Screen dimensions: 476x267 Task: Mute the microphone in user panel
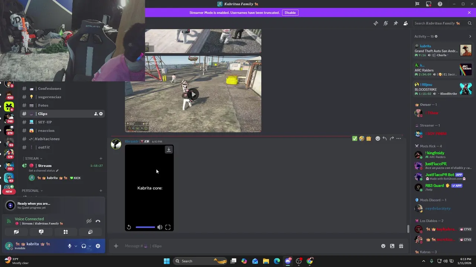coord(70,246)
